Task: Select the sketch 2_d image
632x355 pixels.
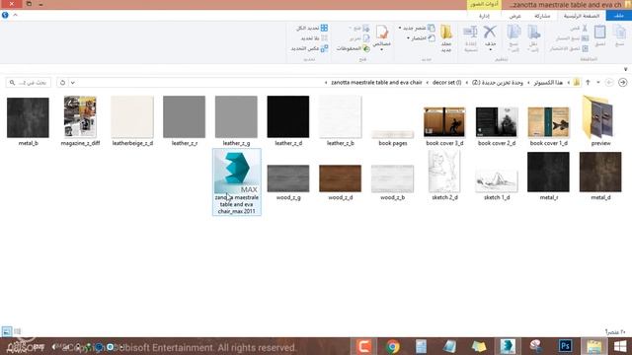Action: (444, 176)
